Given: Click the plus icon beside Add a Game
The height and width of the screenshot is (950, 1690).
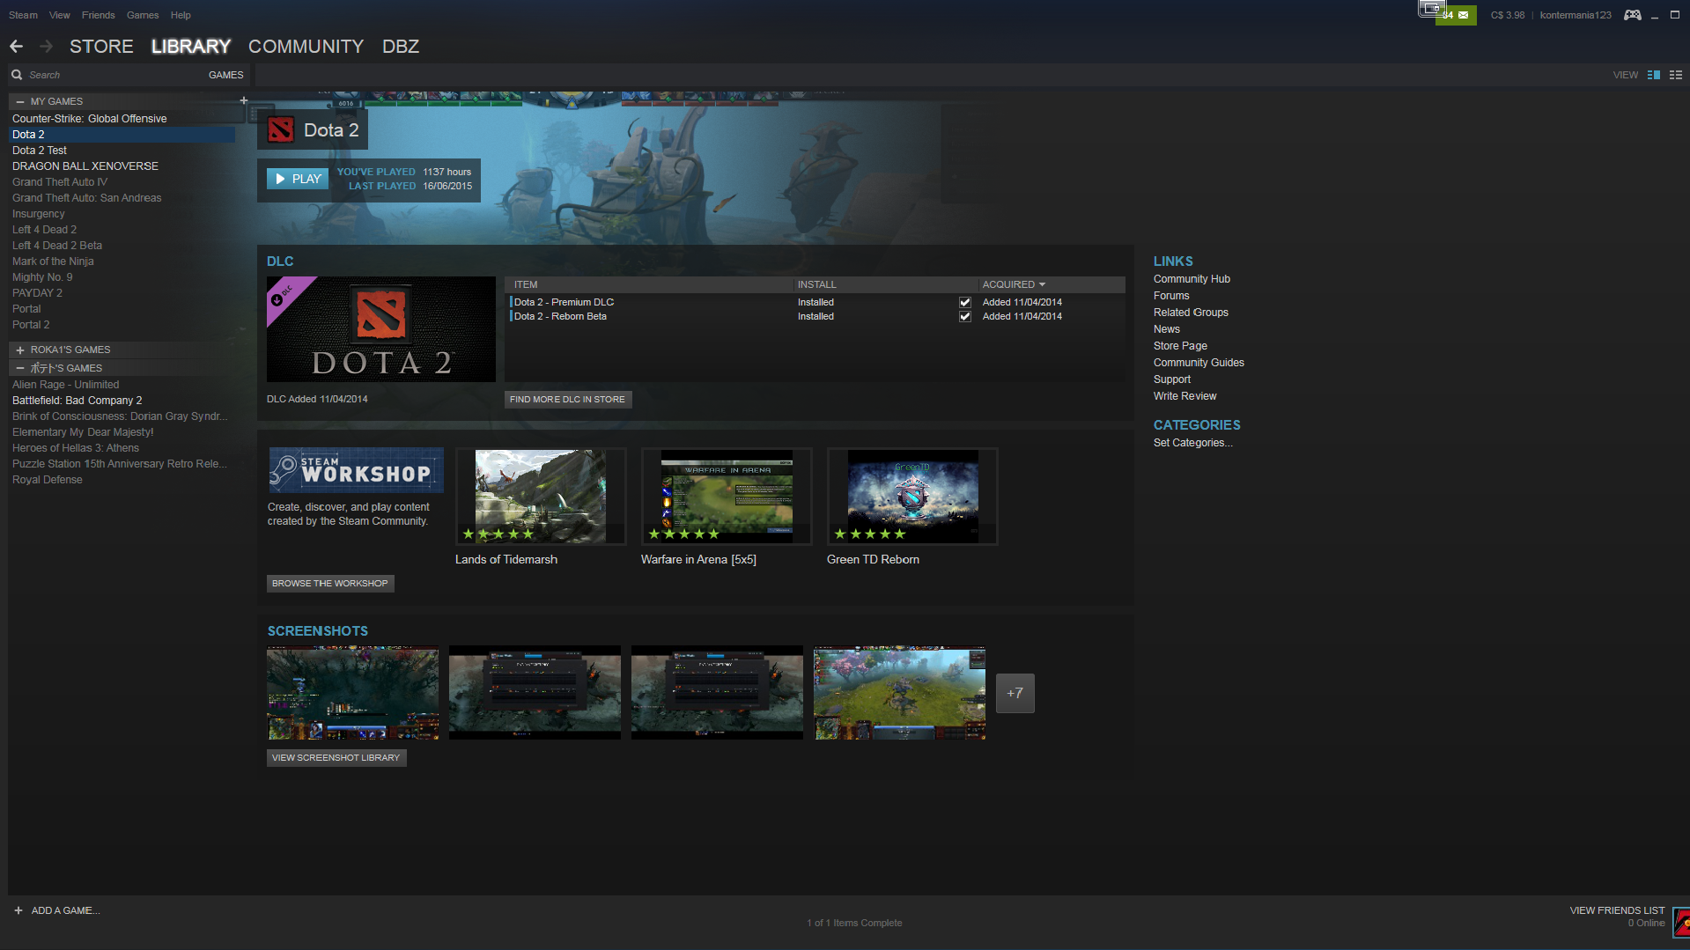Looking at the screenshot, I should (x=18, y=910).
